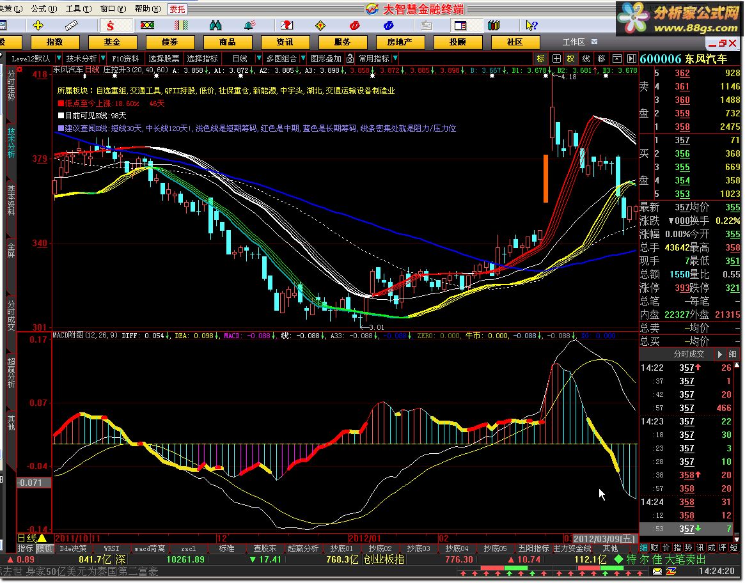The width and height of the screenshot is (745, 583).
Task: Open the traffic-light signal icon
Action: (x=147, y=25)
